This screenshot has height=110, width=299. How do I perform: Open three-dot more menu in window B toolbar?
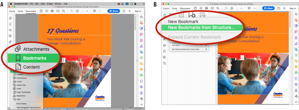254,8
